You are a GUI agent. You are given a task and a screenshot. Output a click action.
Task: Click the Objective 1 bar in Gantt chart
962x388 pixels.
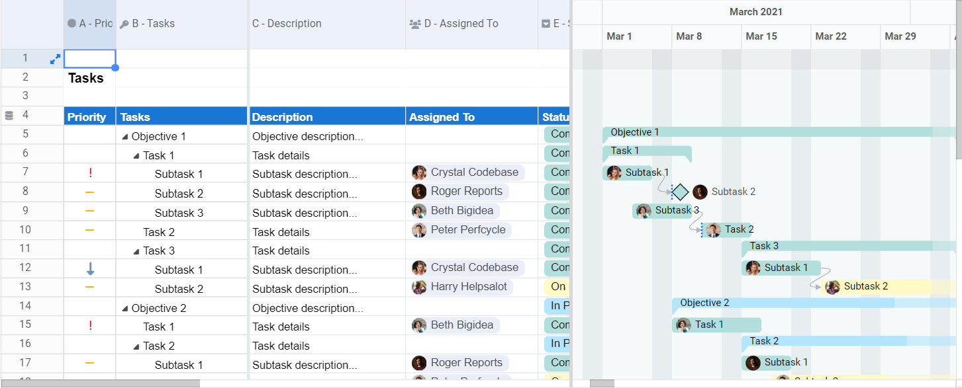pyautogui.click(x=779, y=132)
